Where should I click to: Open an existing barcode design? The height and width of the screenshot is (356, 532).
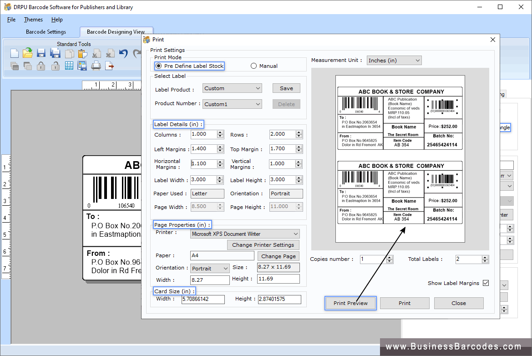click(27, 53)
